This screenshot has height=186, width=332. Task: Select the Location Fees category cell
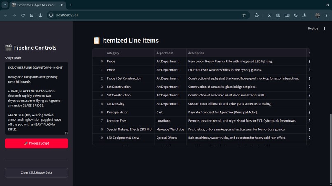pyautogui.click(x=130, y=121)
